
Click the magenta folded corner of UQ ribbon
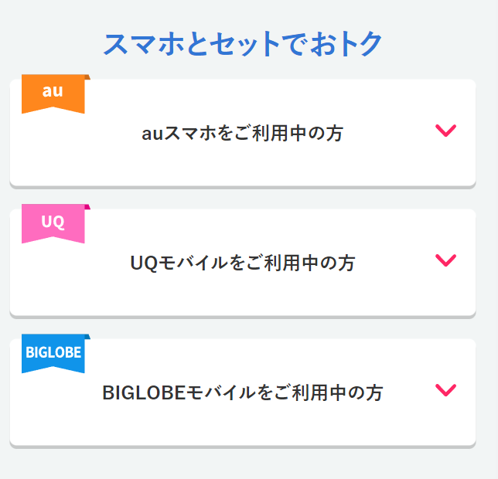[87, 207]
